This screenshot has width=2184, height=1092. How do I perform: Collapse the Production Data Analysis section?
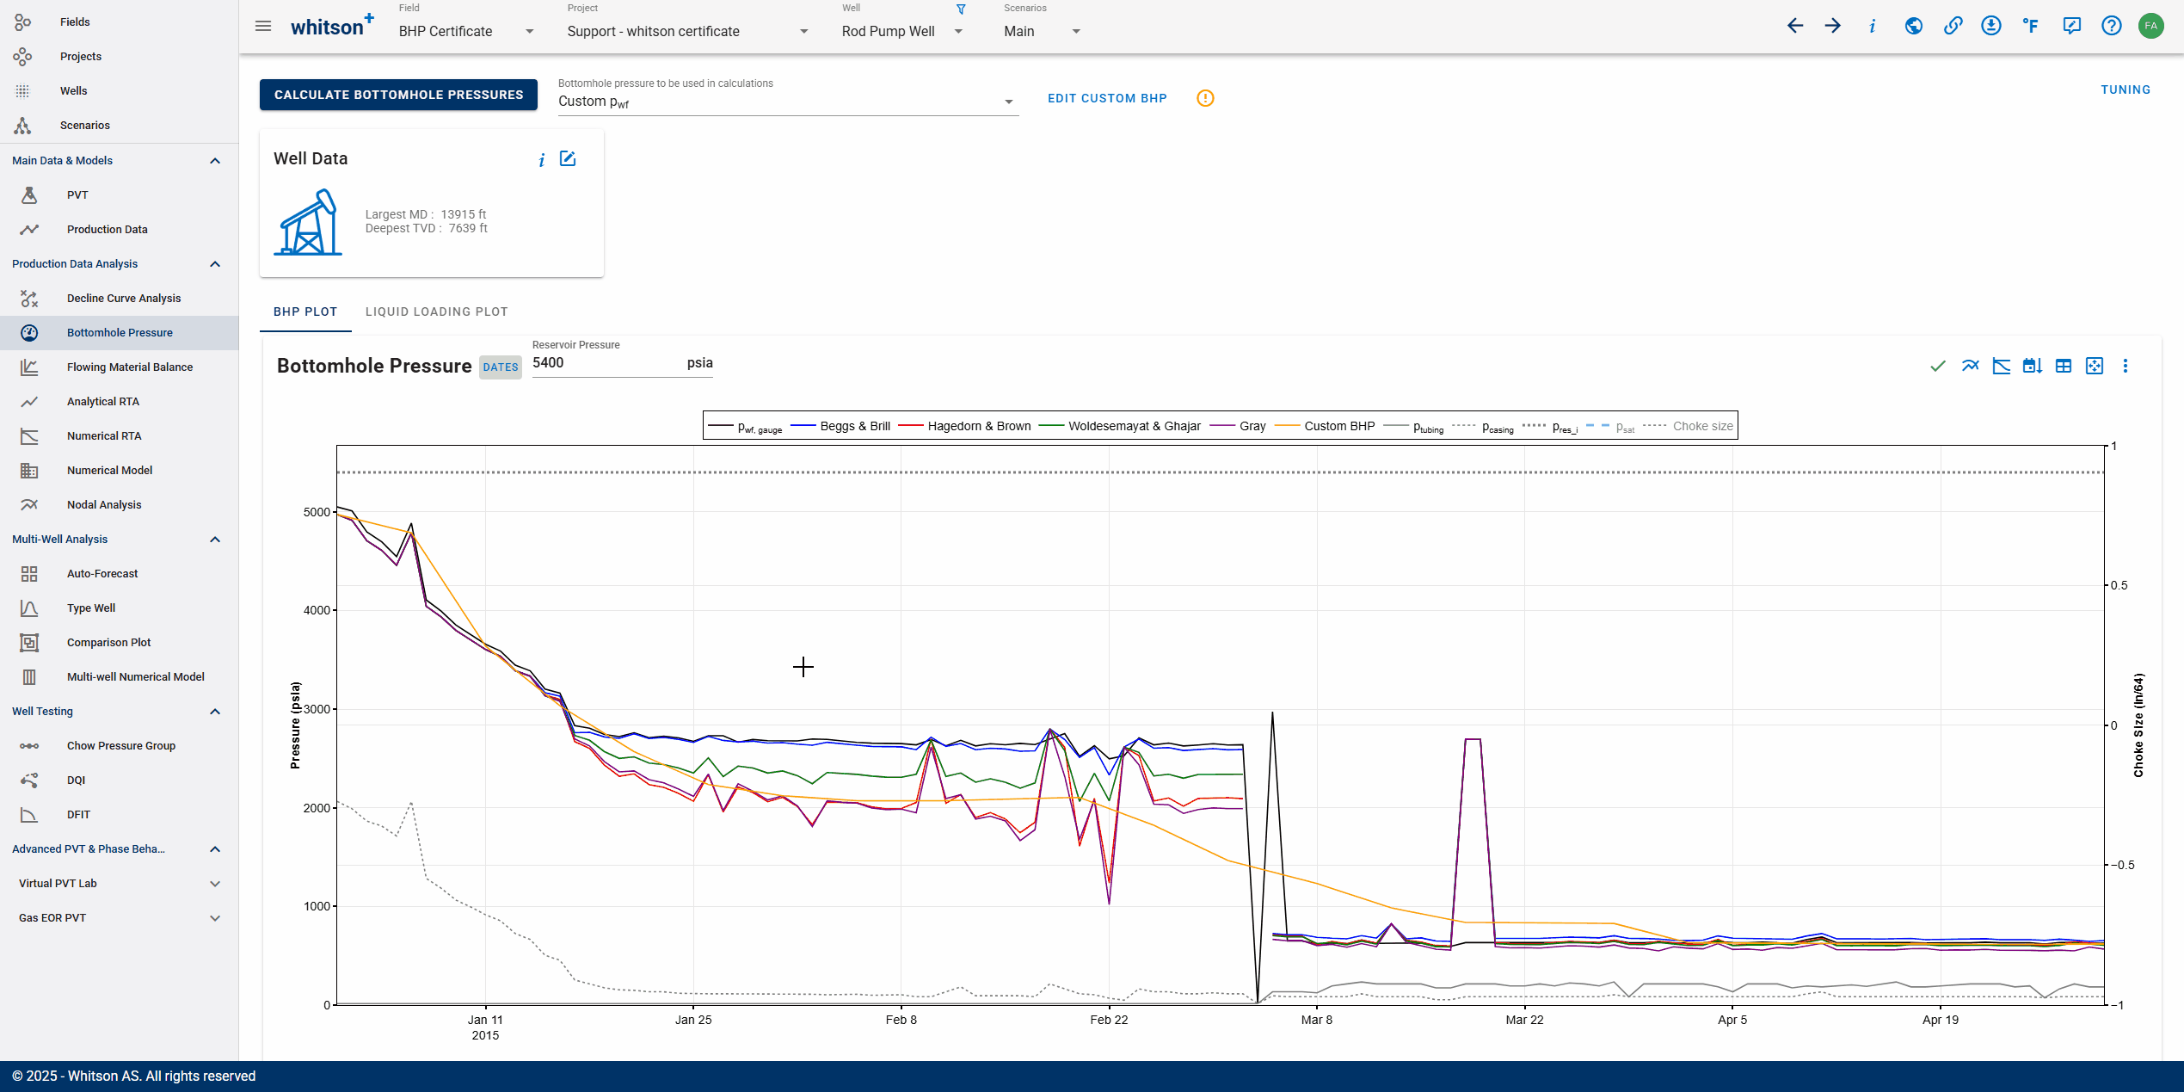click(215, 264)
